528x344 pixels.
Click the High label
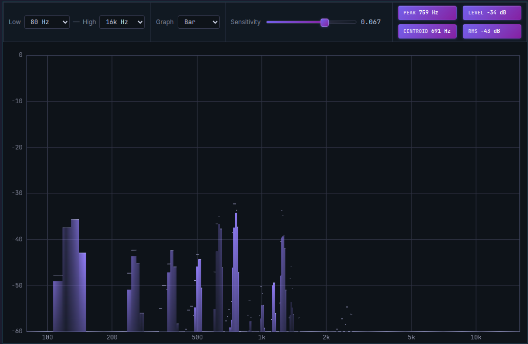coord(89,22)
